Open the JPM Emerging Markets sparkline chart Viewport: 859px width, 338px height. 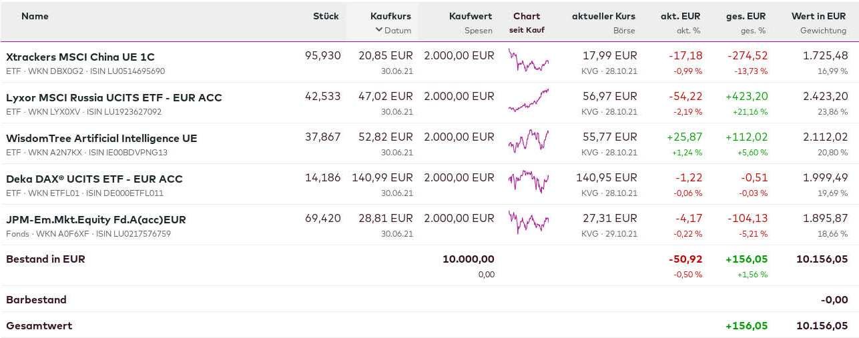pyautogui.click(x=528, y=222)
